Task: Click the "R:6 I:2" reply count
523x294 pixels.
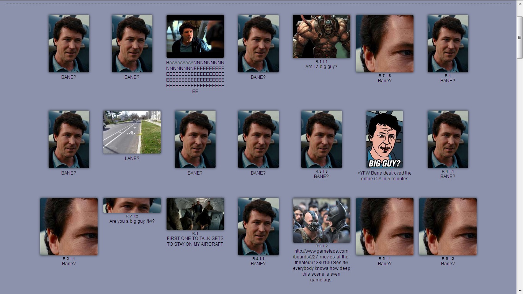Action: [322, 246]
